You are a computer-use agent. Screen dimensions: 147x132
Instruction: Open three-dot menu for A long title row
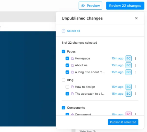[135, 72]
